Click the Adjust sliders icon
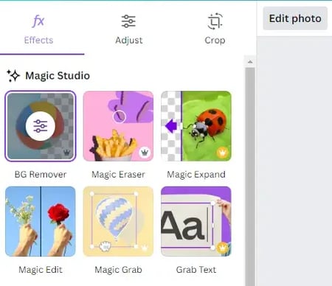Screen dimensions: 332x286 128,21
